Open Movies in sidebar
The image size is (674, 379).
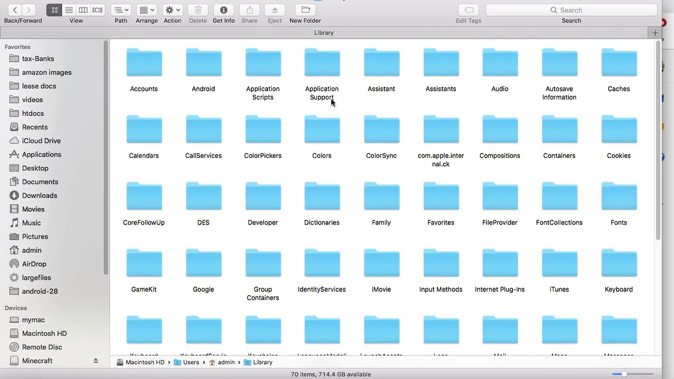pos(33,209)
